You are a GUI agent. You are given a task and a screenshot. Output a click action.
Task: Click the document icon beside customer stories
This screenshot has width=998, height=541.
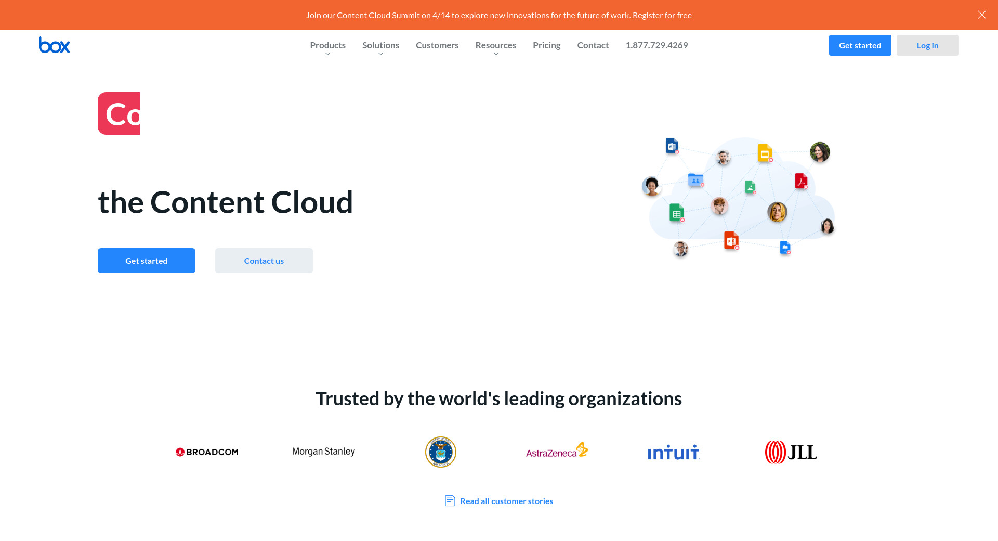coord(450,501)
